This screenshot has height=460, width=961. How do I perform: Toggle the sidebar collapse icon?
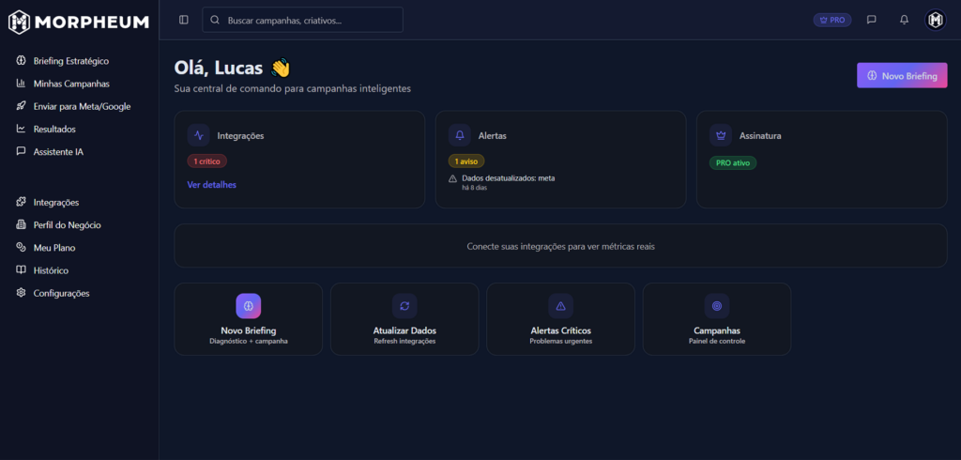pyautogui.click(x=183, y=20)
